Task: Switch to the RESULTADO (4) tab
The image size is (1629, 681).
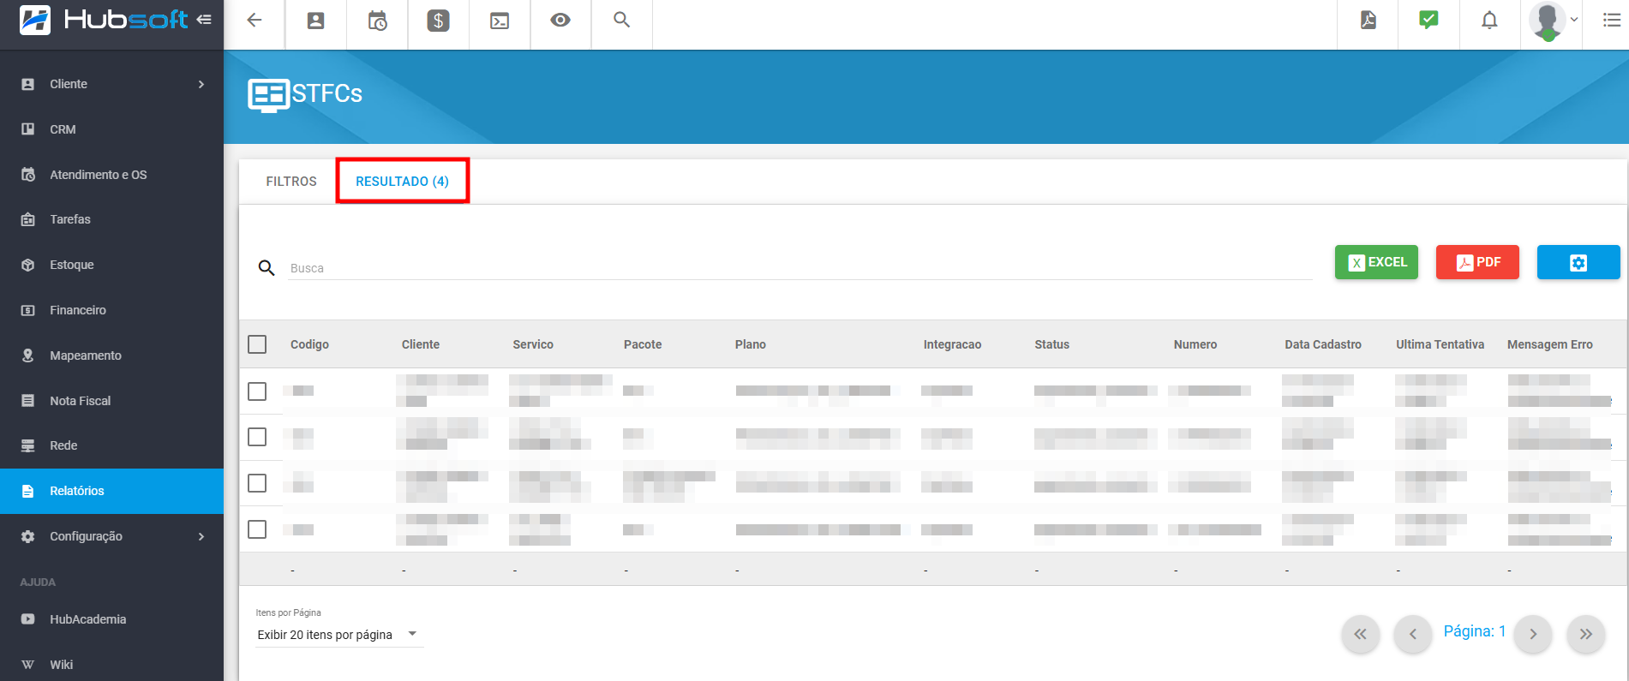Action: 402,182
